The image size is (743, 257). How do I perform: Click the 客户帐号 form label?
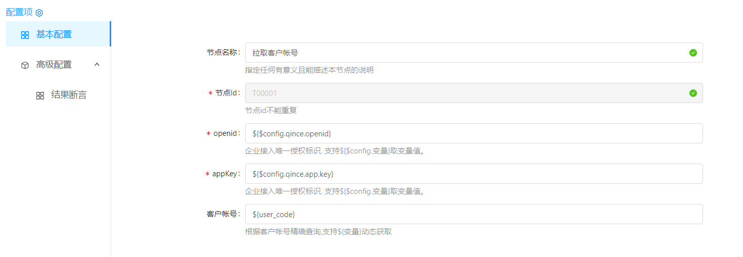(x=223, y=214)
